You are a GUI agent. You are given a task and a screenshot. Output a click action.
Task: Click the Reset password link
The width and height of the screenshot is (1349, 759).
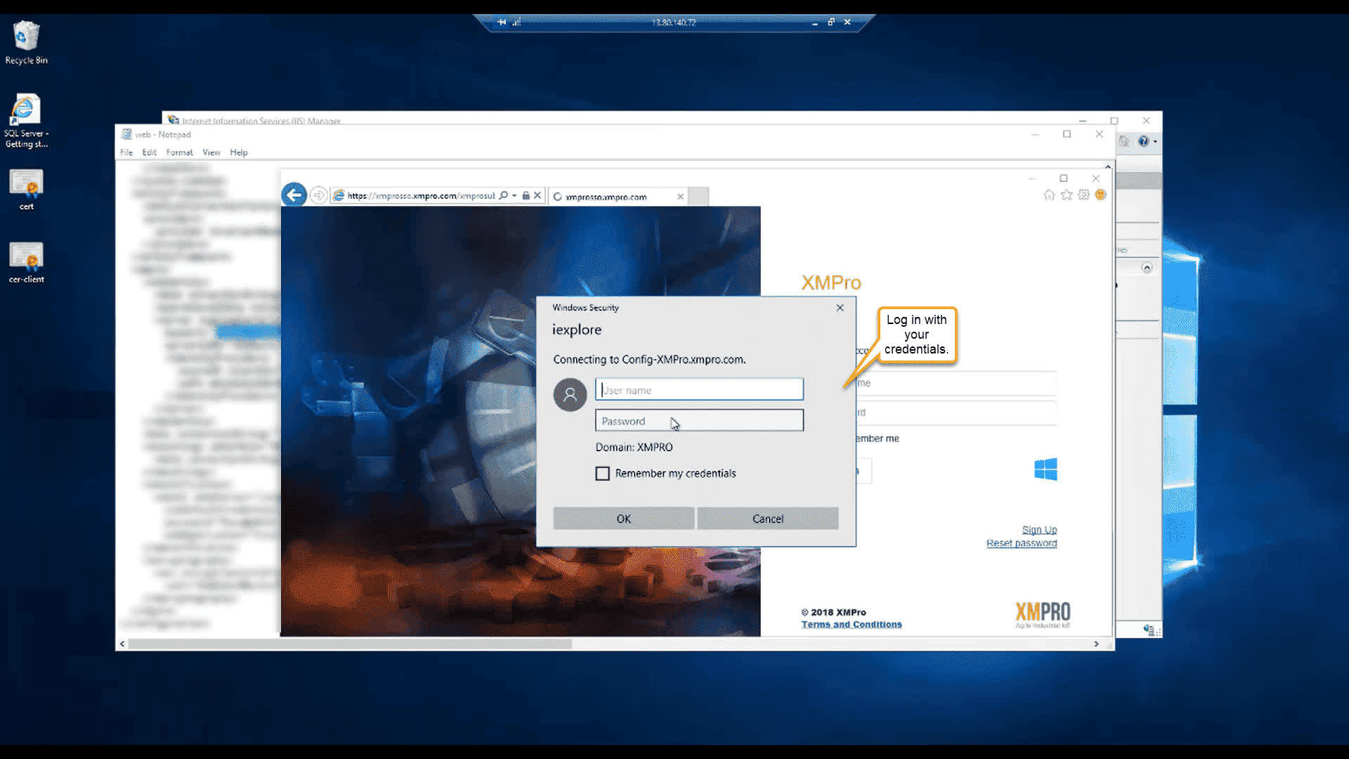(1021, 543)
